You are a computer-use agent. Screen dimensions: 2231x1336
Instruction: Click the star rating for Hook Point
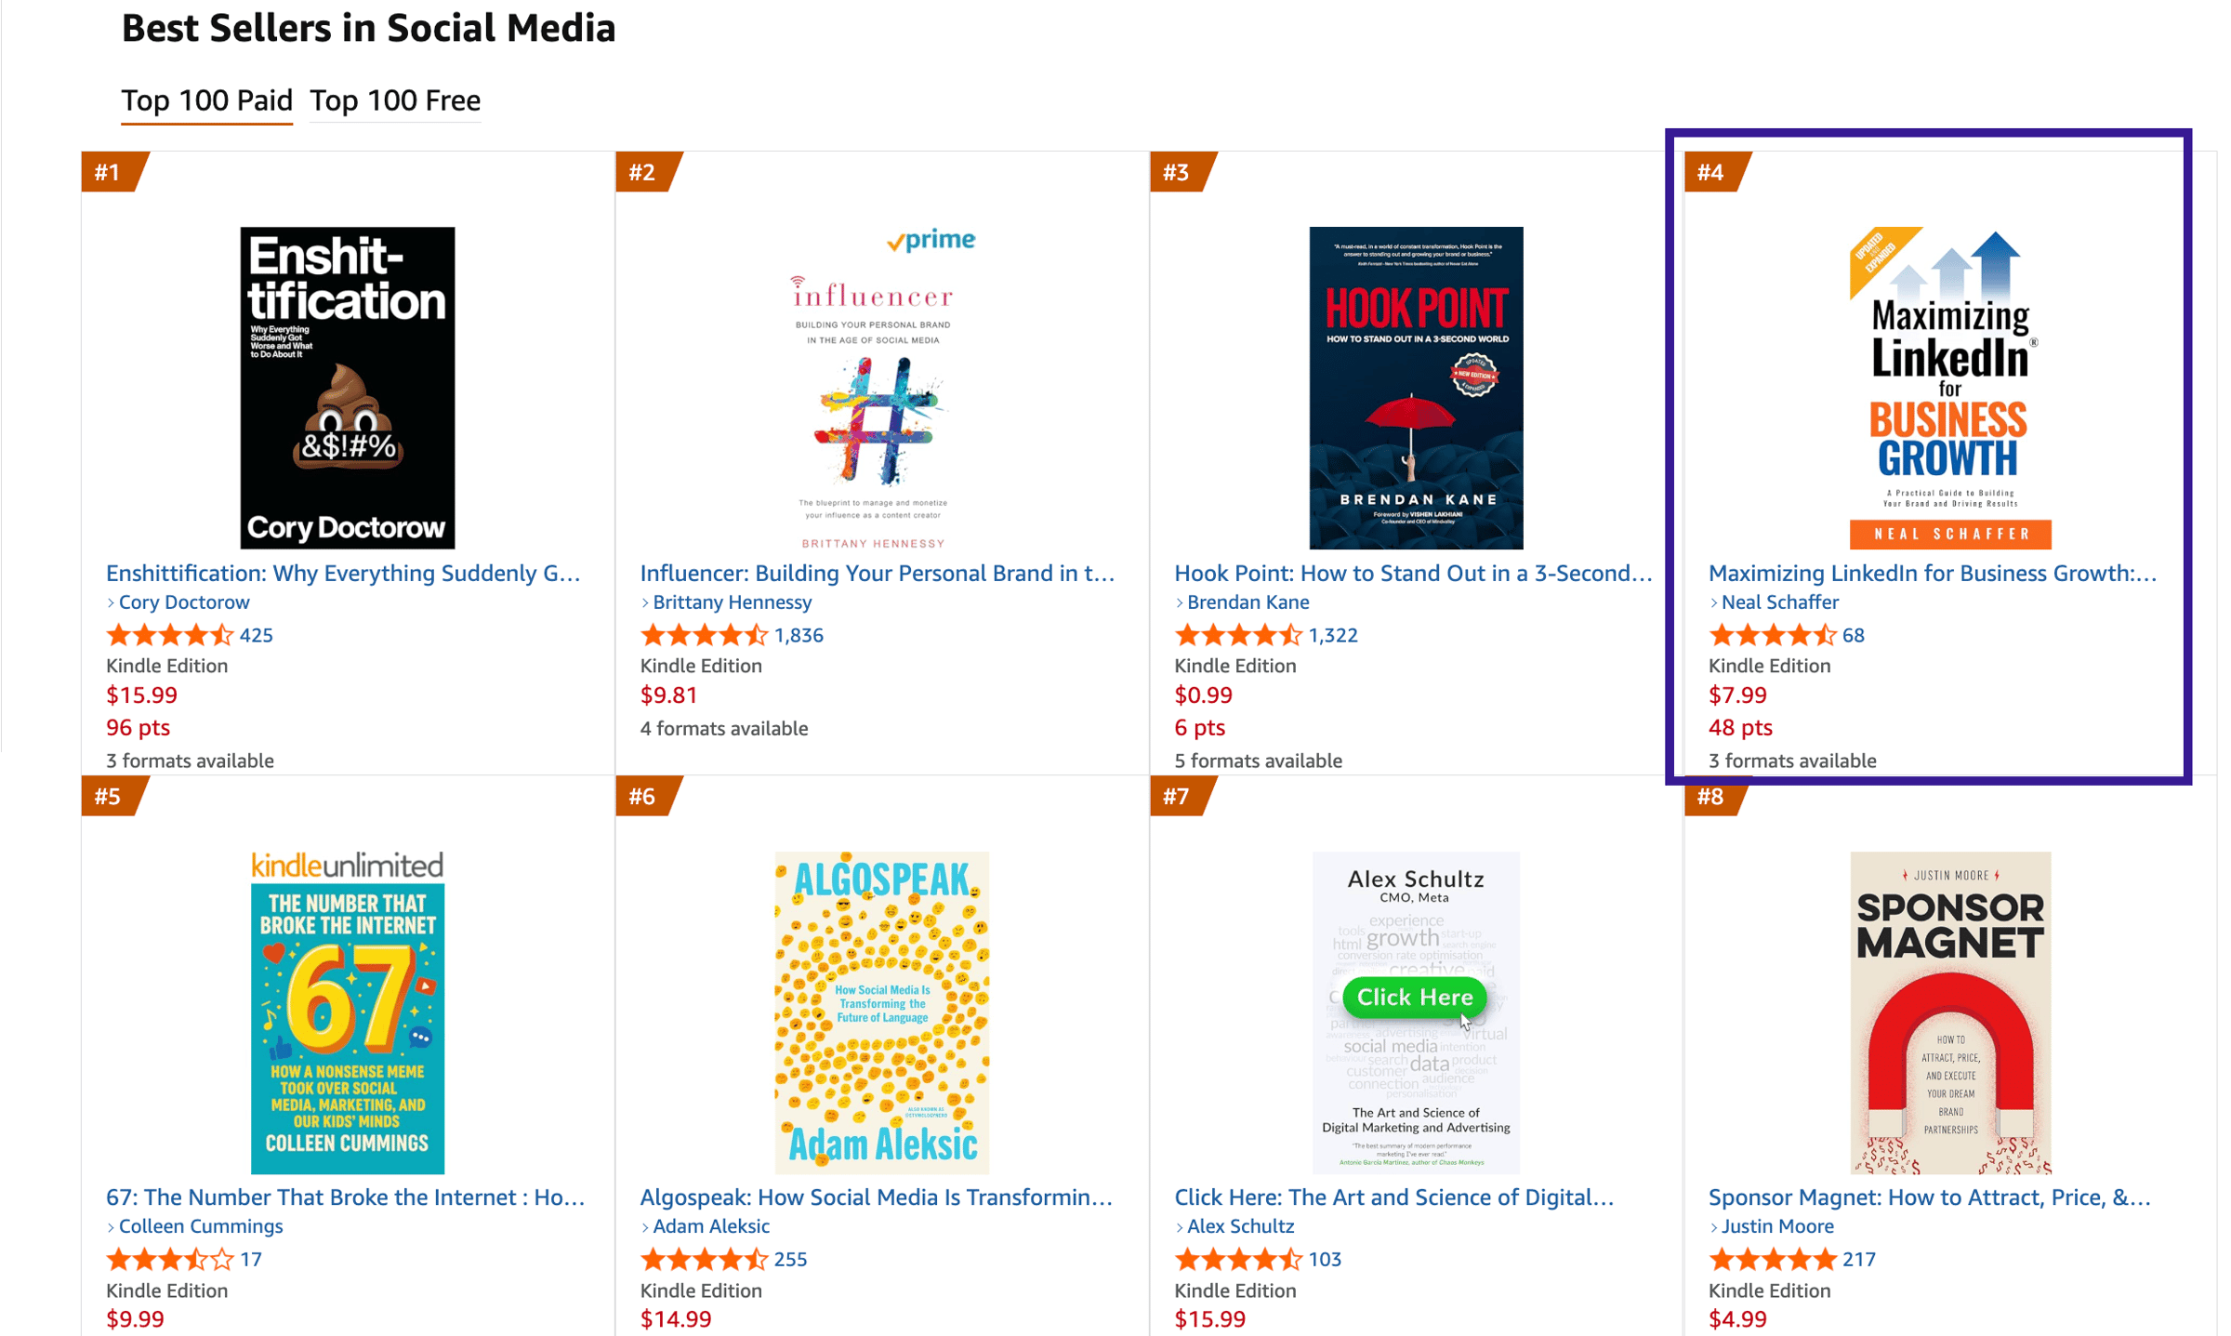(1237, 635)
